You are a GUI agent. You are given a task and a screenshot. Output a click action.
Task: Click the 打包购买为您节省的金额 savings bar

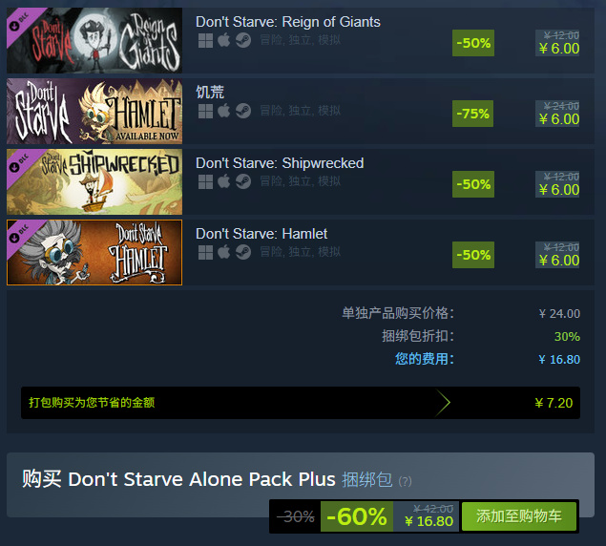(301, 403)
